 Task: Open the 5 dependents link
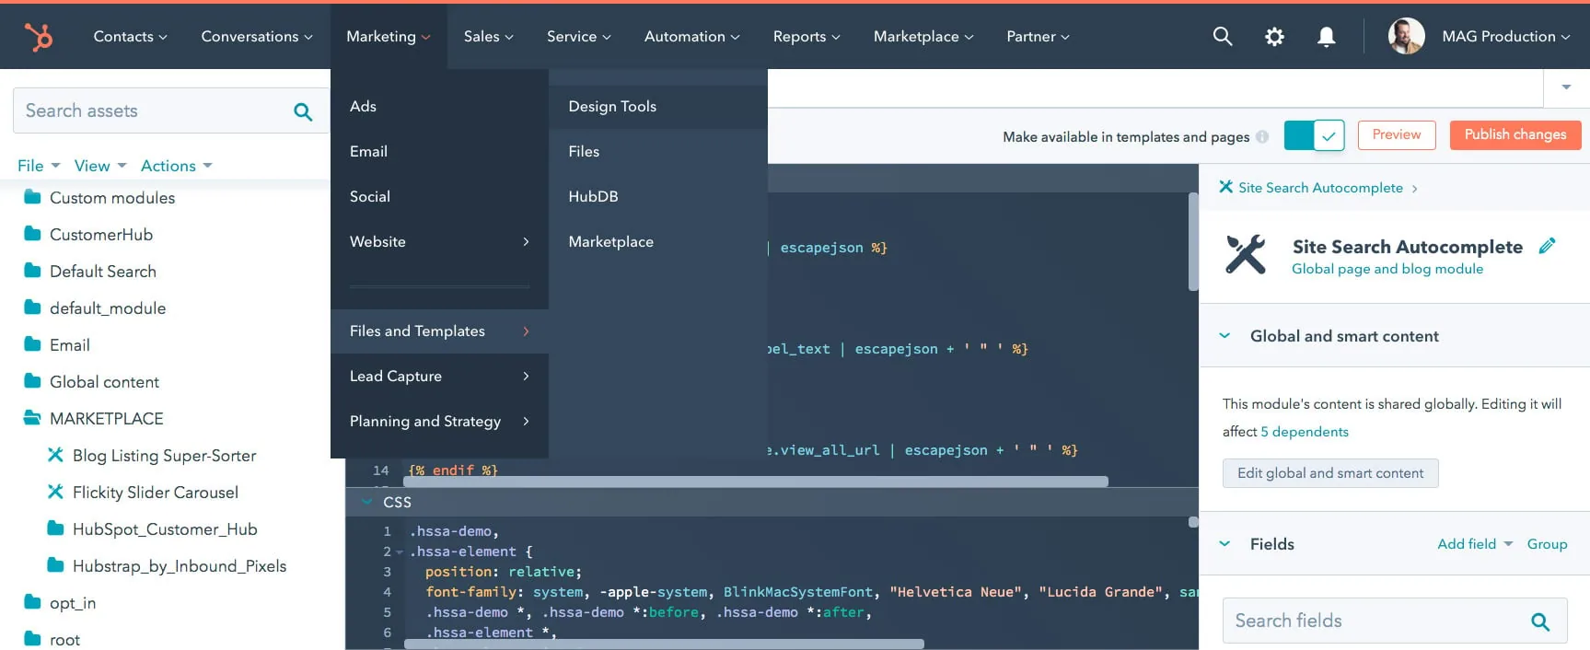(x=1305, y=432)
